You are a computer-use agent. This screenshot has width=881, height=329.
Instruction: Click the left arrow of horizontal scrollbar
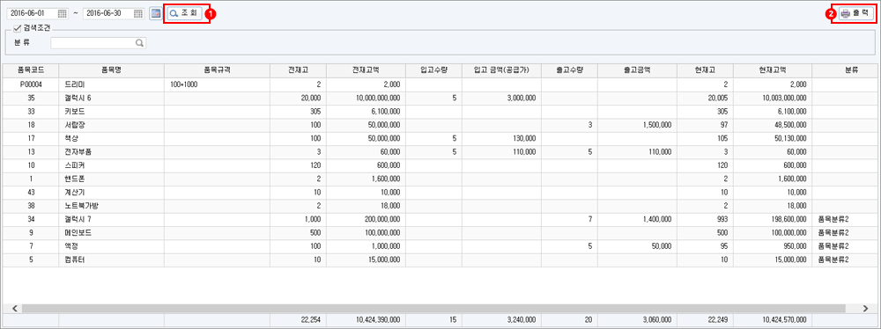(x=14, y=308)
